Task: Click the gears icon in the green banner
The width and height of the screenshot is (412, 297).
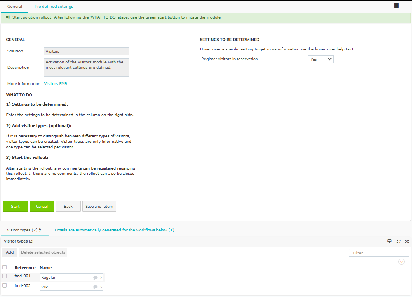Action: point(8,17)
